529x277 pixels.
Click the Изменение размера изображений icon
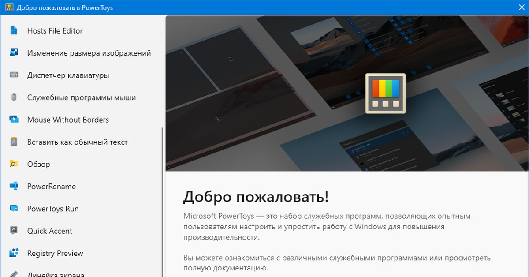tap(14, 53)
